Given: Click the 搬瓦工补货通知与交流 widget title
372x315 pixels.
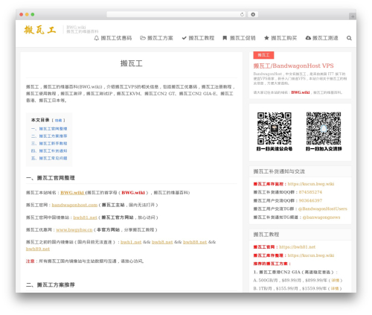Looking at the screenshot, I should point(279,171).
